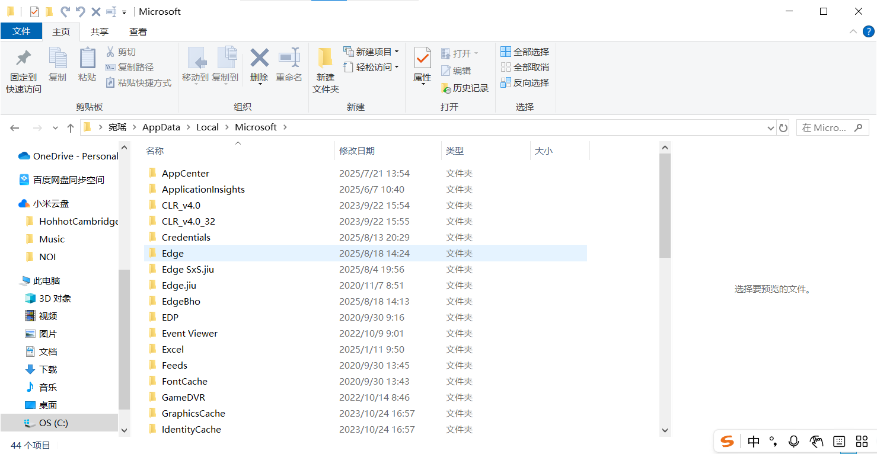Click title-bar properties checkmark icon
877x454 pixels.
(x=34, y=12)
